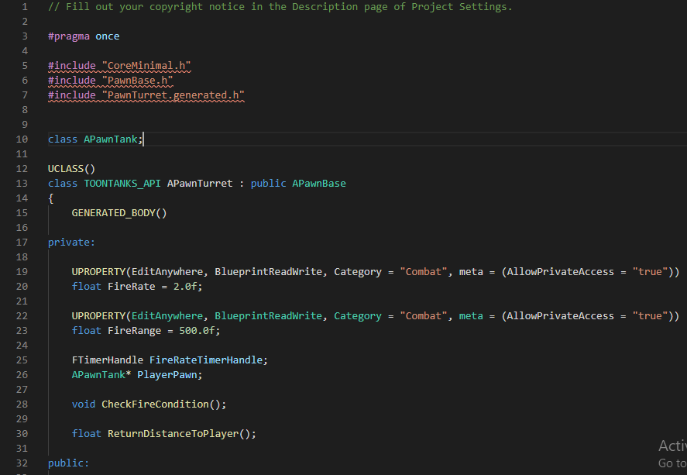Click the APawnTank forward declaration

pyautogui.click(x=110, y=139)
